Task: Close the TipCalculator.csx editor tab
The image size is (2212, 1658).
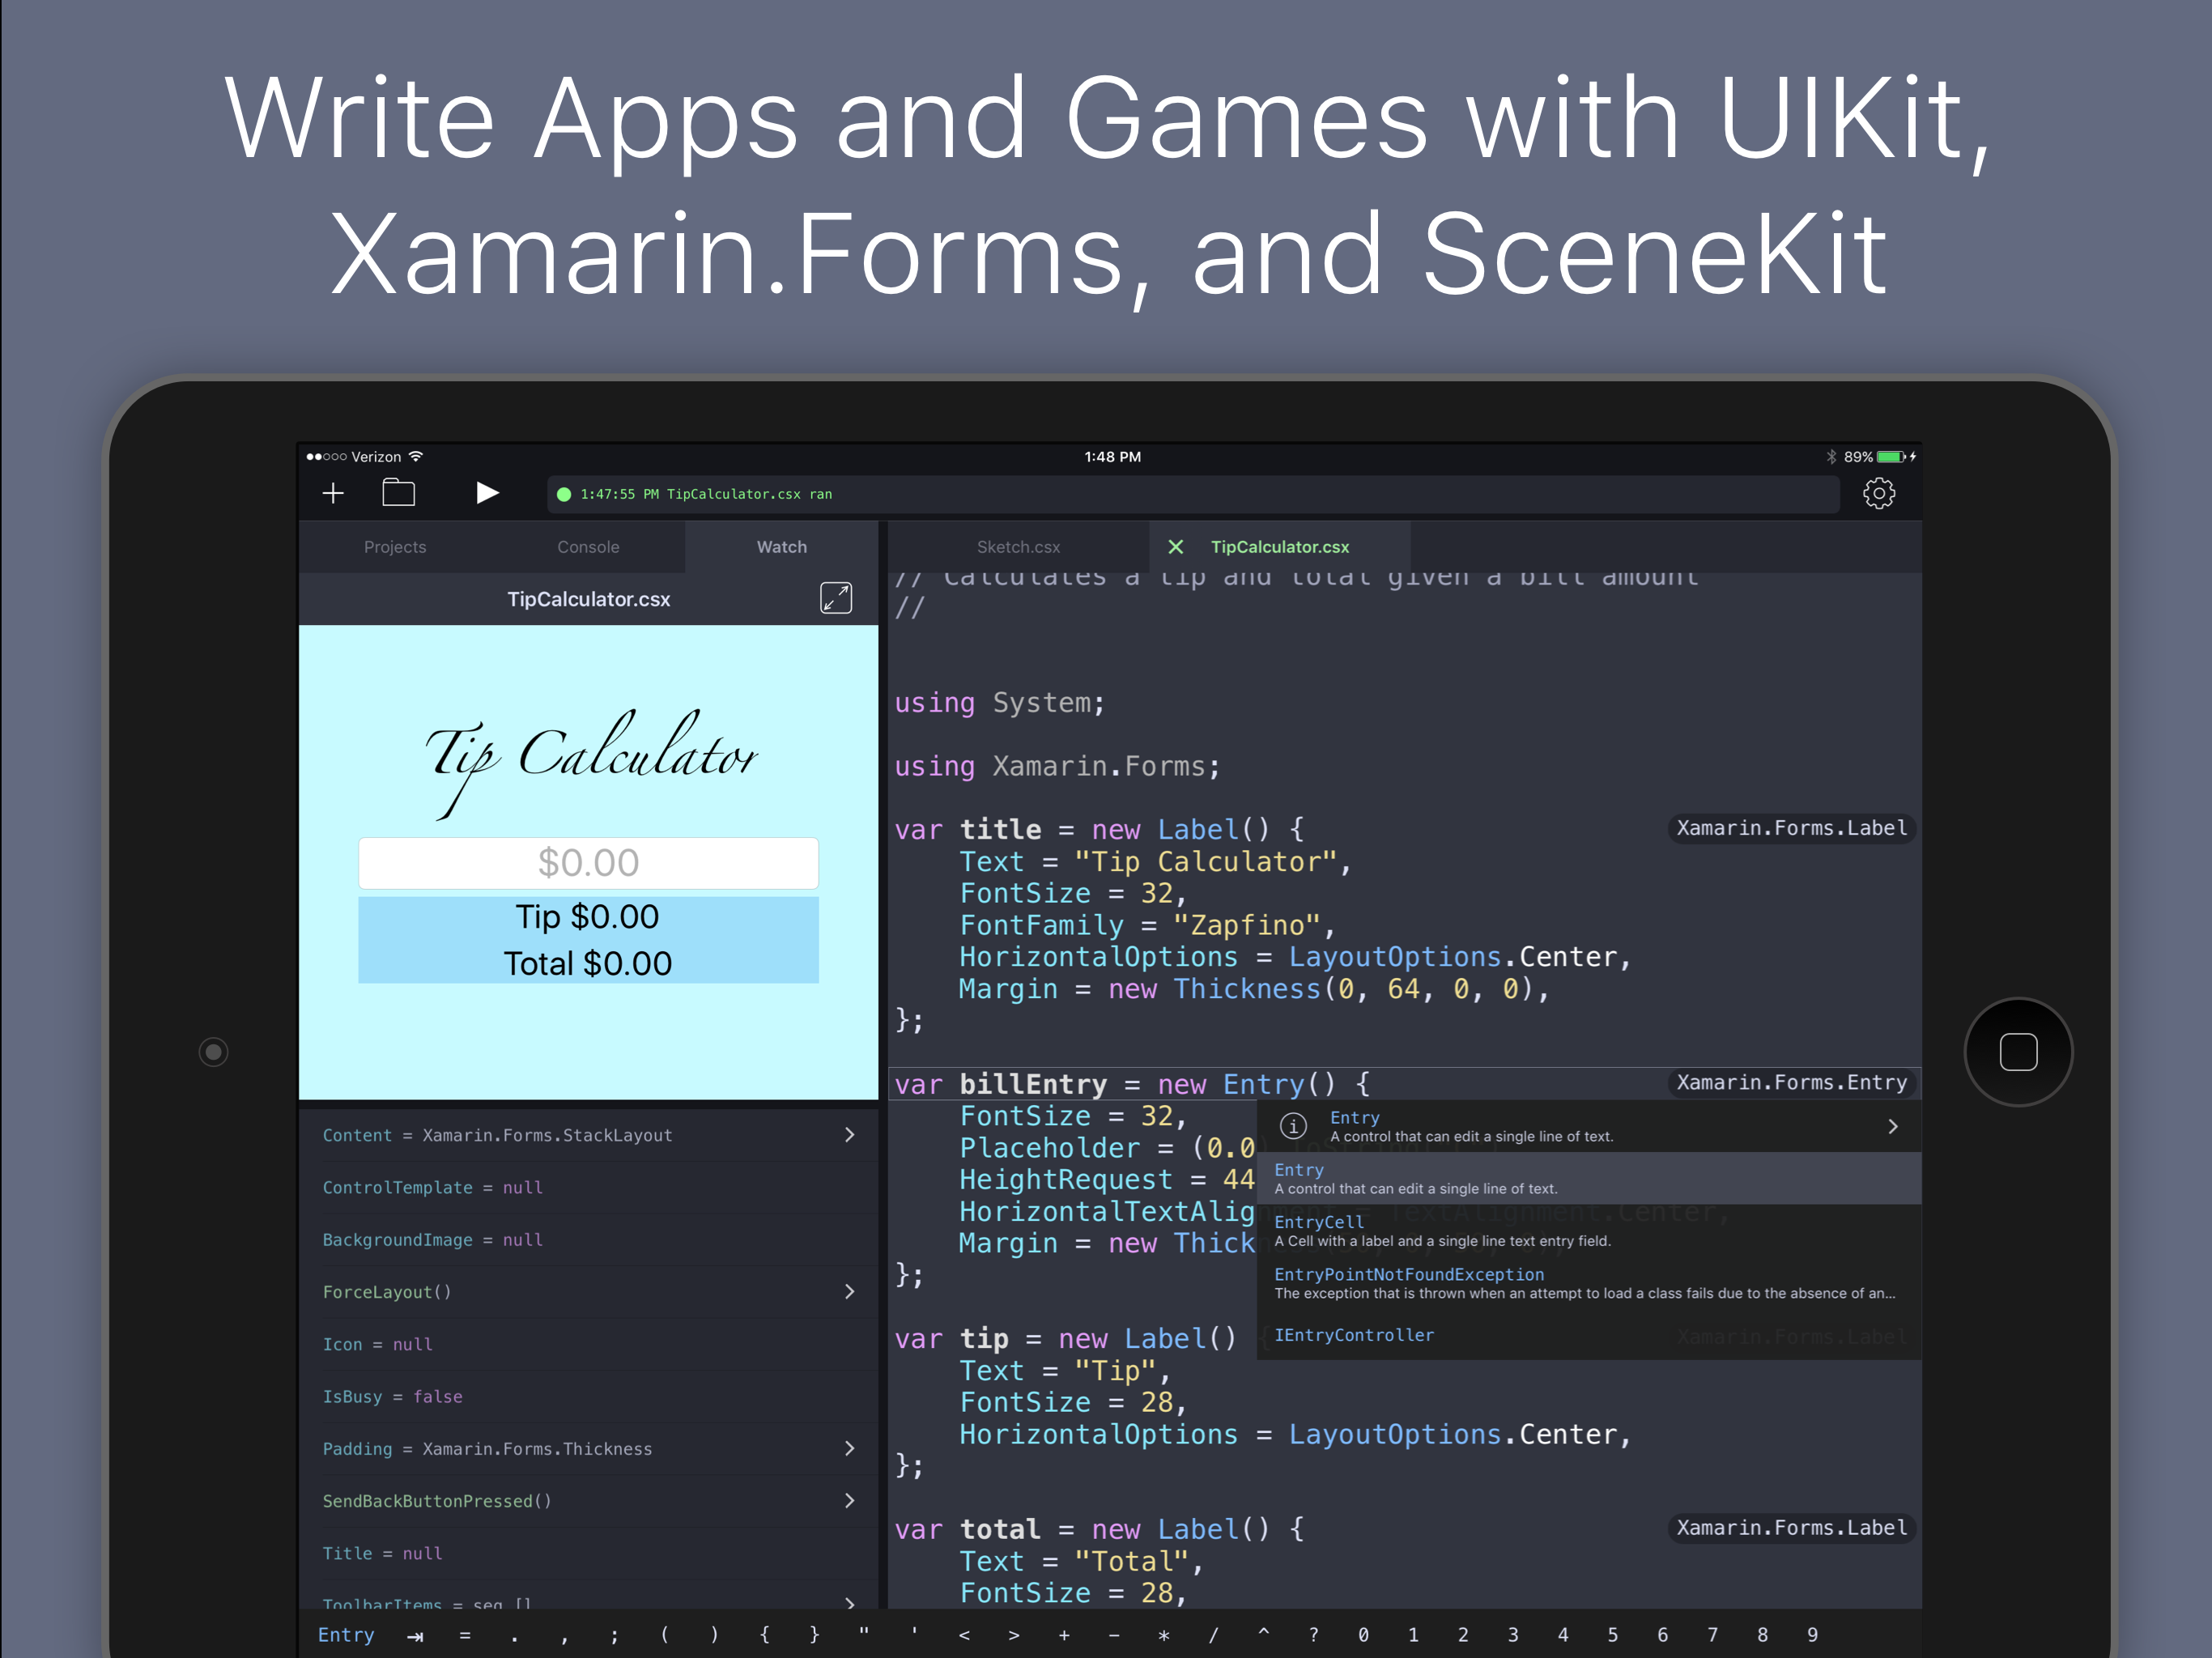Action: [x=1176, y=547]
